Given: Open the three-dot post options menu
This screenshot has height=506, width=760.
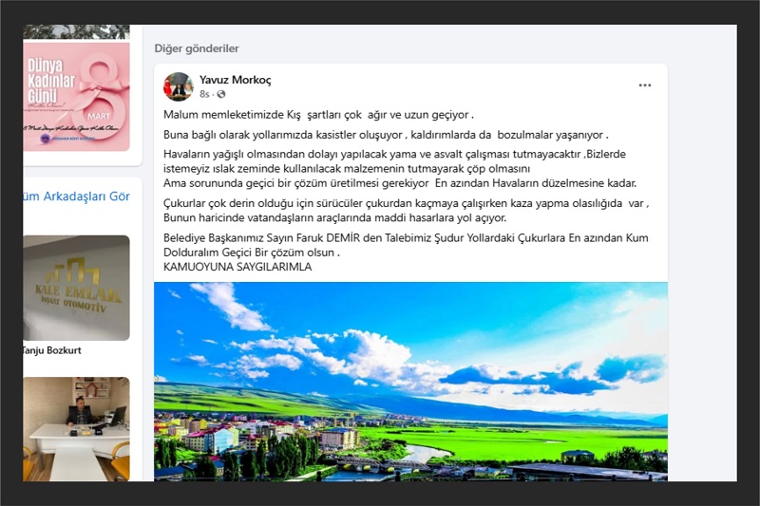Looking at the screenshot, I should [x=645, y=85].
